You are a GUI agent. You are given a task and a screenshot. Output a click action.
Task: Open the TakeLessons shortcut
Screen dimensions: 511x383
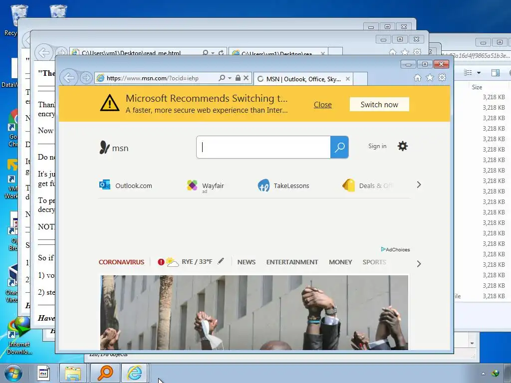click(283, 186)
